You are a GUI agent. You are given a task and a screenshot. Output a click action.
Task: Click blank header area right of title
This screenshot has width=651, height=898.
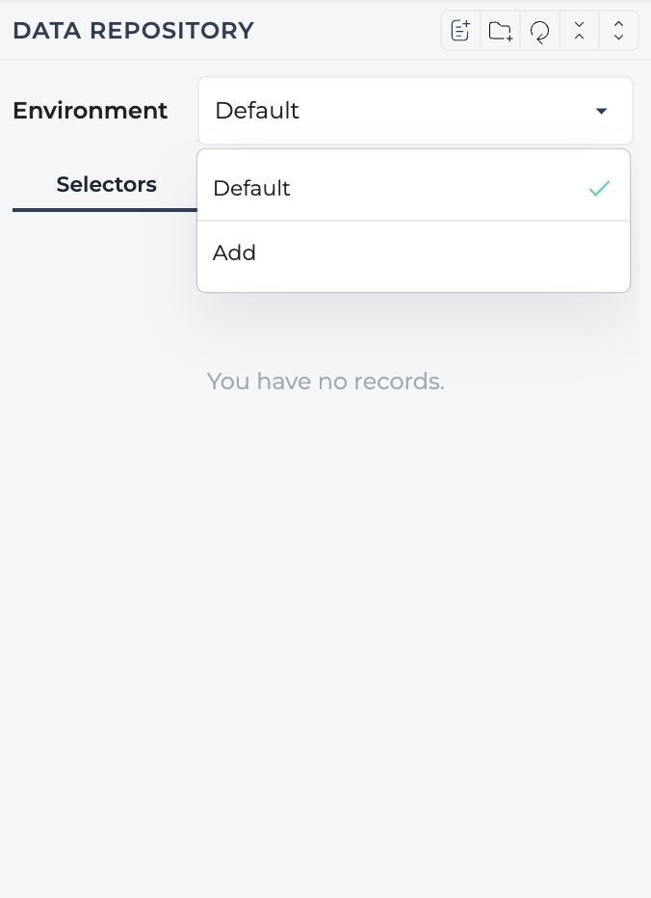tap(347, 31)
